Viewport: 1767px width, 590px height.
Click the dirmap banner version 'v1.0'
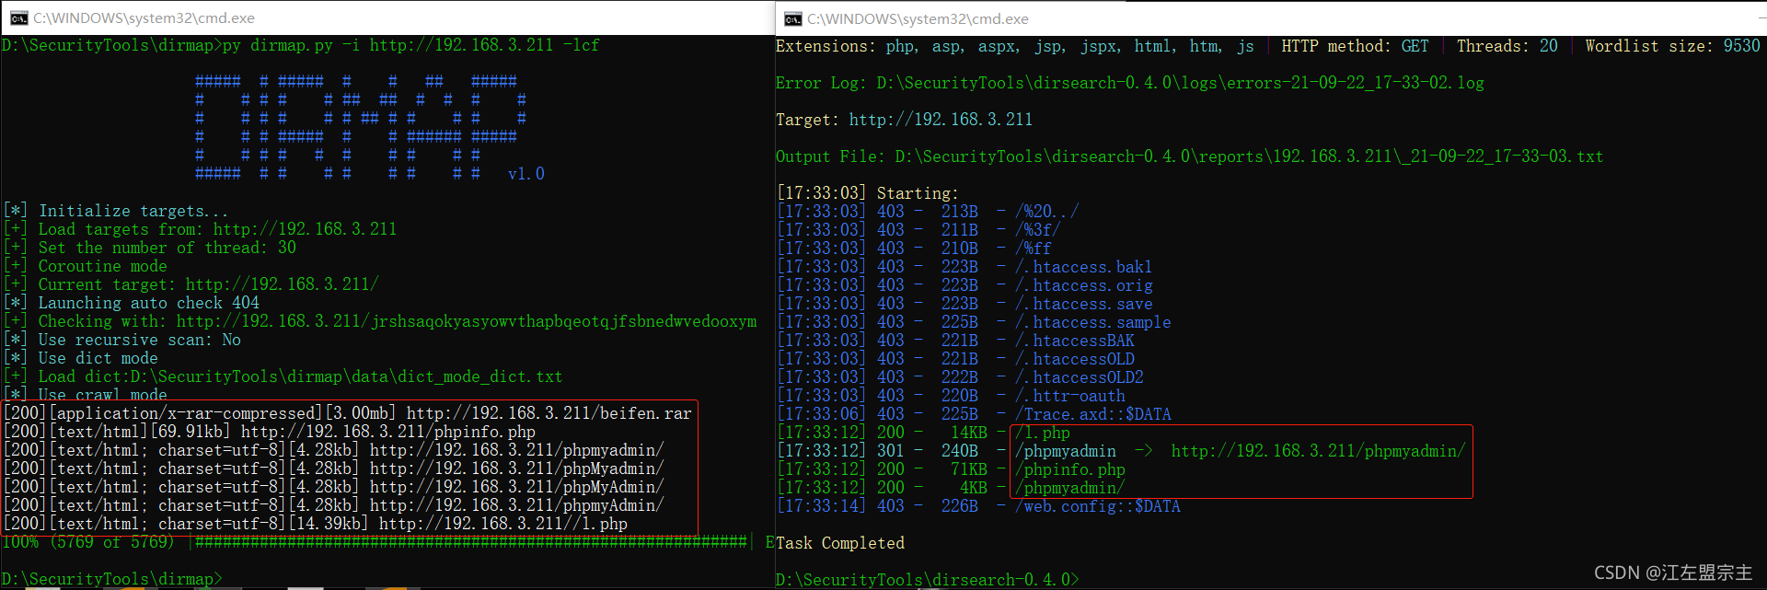click(x=526, y=174)
